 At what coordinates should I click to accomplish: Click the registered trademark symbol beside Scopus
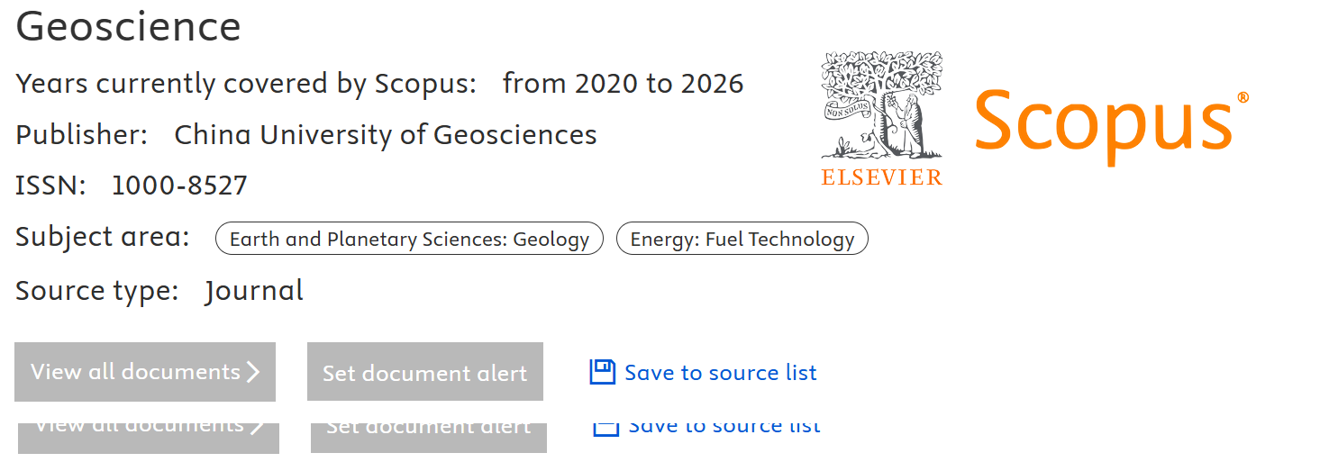(1243, 97)
